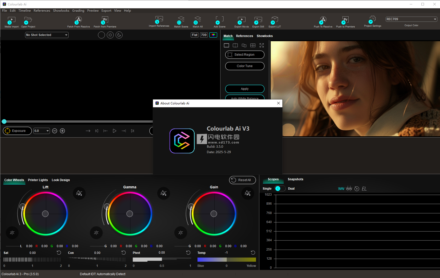Screen dimensions: 440x278
Task: Reset the Sat slider with its undo icon
Action: pos(59,253)
